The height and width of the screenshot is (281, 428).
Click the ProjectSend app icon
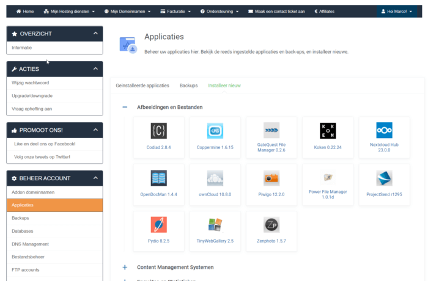tap(384, 178)
